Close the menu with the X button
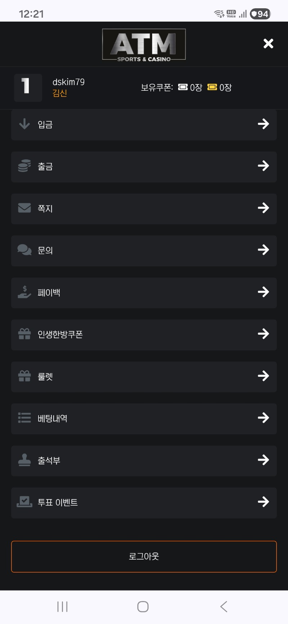This screenshot has width=288, height=624. tap(269, 44)
